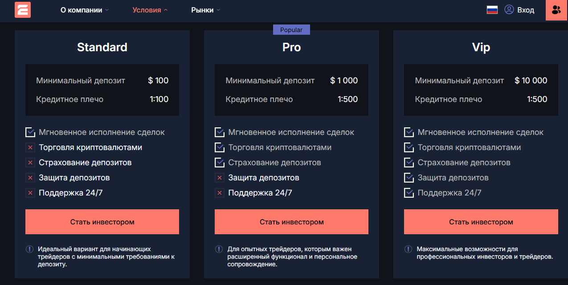Collapse the Условия dropdown menu
The height and width of the screenshot is (285, 568).
[150, 10]
